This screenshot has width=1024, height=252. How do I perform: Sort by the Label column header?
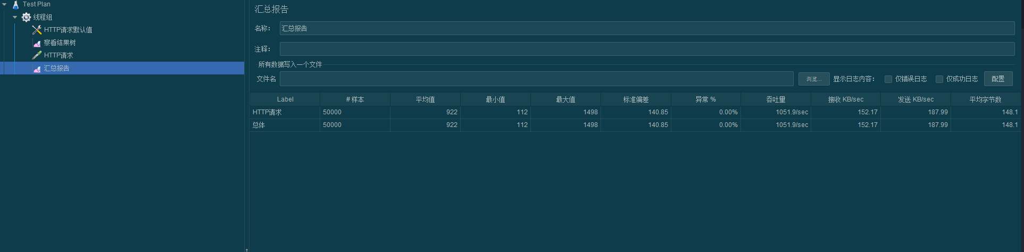(x=285, y=99)
